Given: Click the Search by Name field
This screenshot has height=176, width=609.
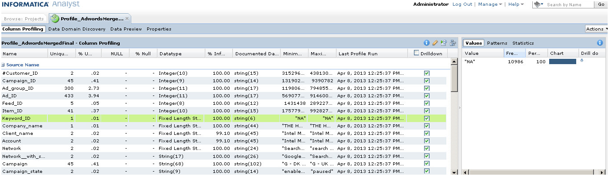Looking at the screenshot, I should (x=569, y=4).
